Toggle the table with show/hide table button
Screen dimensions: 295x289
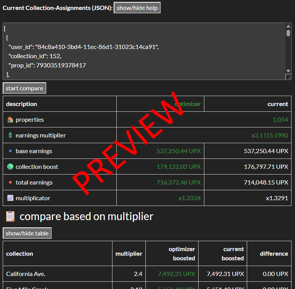[x=27, y=233]
